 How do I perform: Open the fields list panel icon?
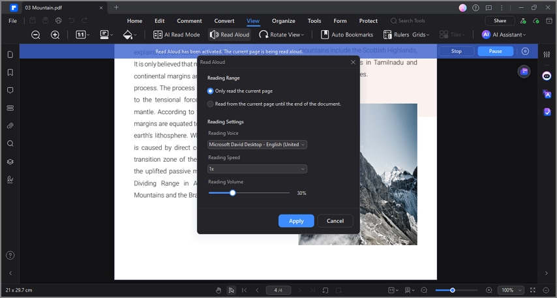[10, 108]
